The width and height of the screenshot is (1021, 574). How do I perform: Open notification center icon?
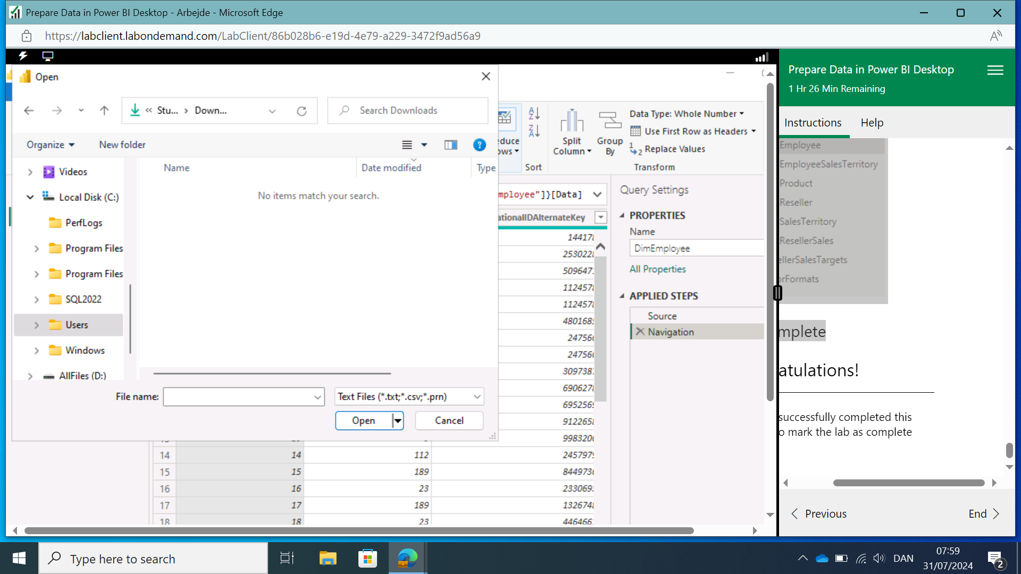pyautogui.click(x=995, y=558)
